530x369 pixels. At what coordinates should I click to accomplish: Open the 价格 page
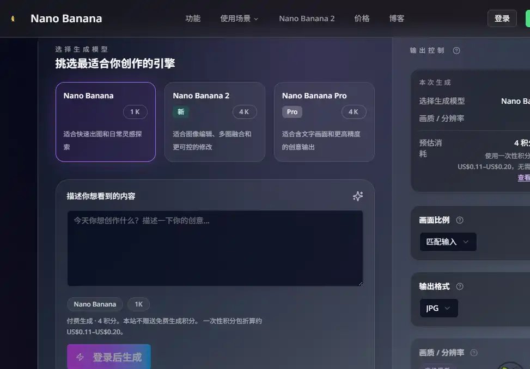(362, 18)
